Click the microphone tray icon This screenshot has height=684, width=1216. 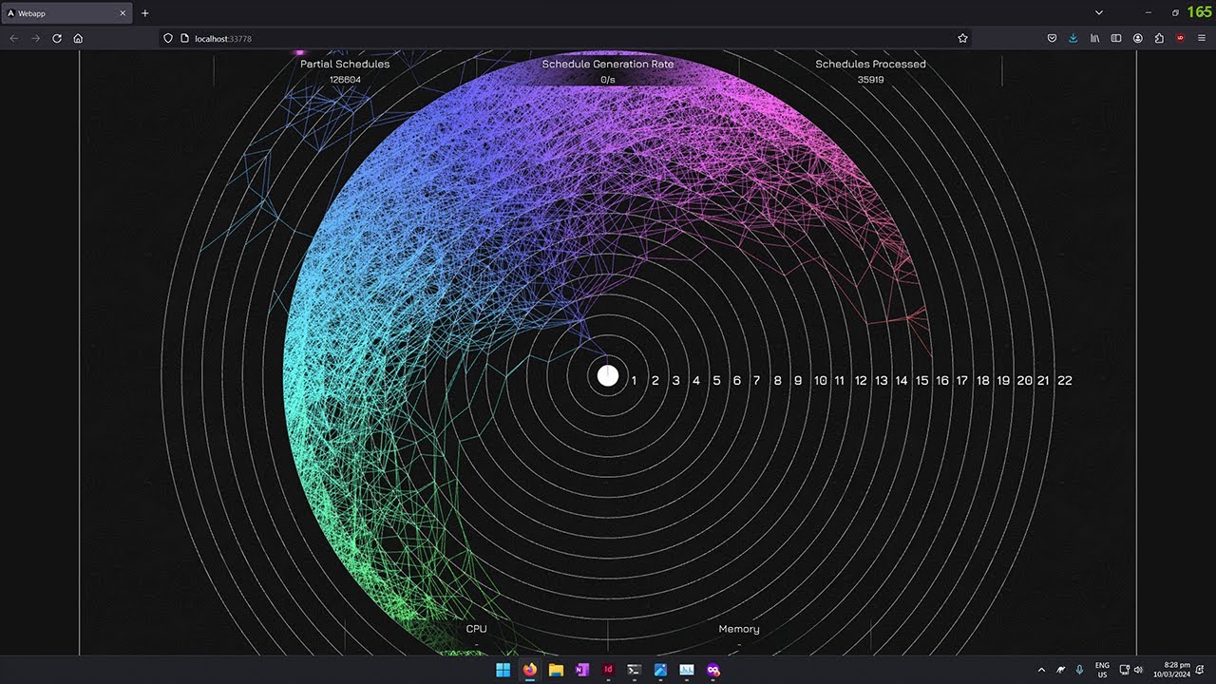pyautogui.click(x=1079, y=670)
